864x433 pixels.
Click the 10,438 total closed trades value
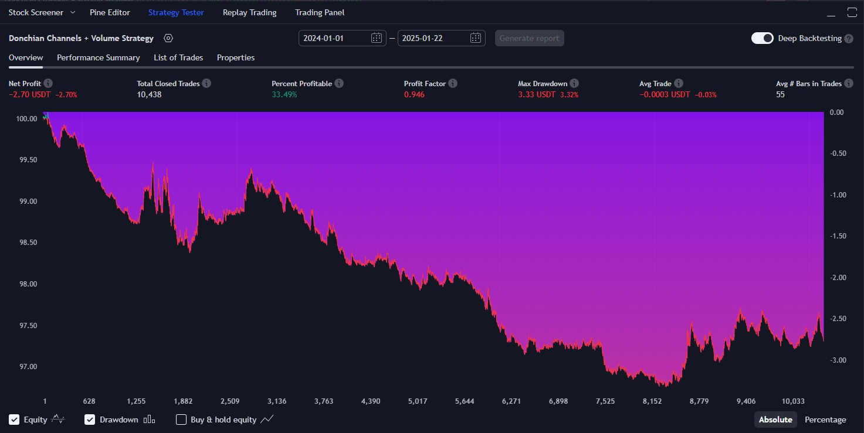[149, 94]
